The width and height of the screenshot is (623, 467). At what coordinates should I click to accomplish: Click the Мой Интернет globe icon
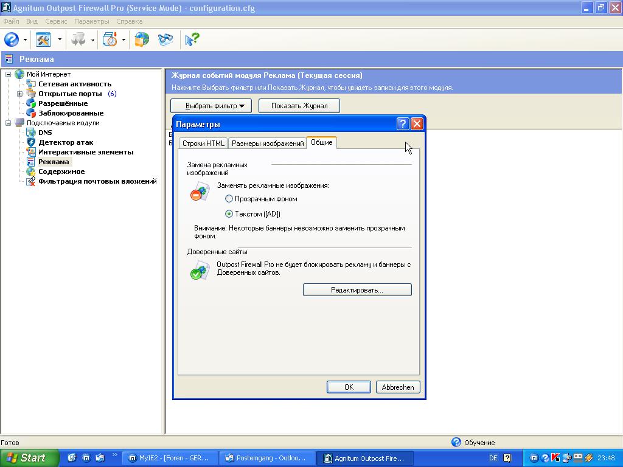point(19,74)
